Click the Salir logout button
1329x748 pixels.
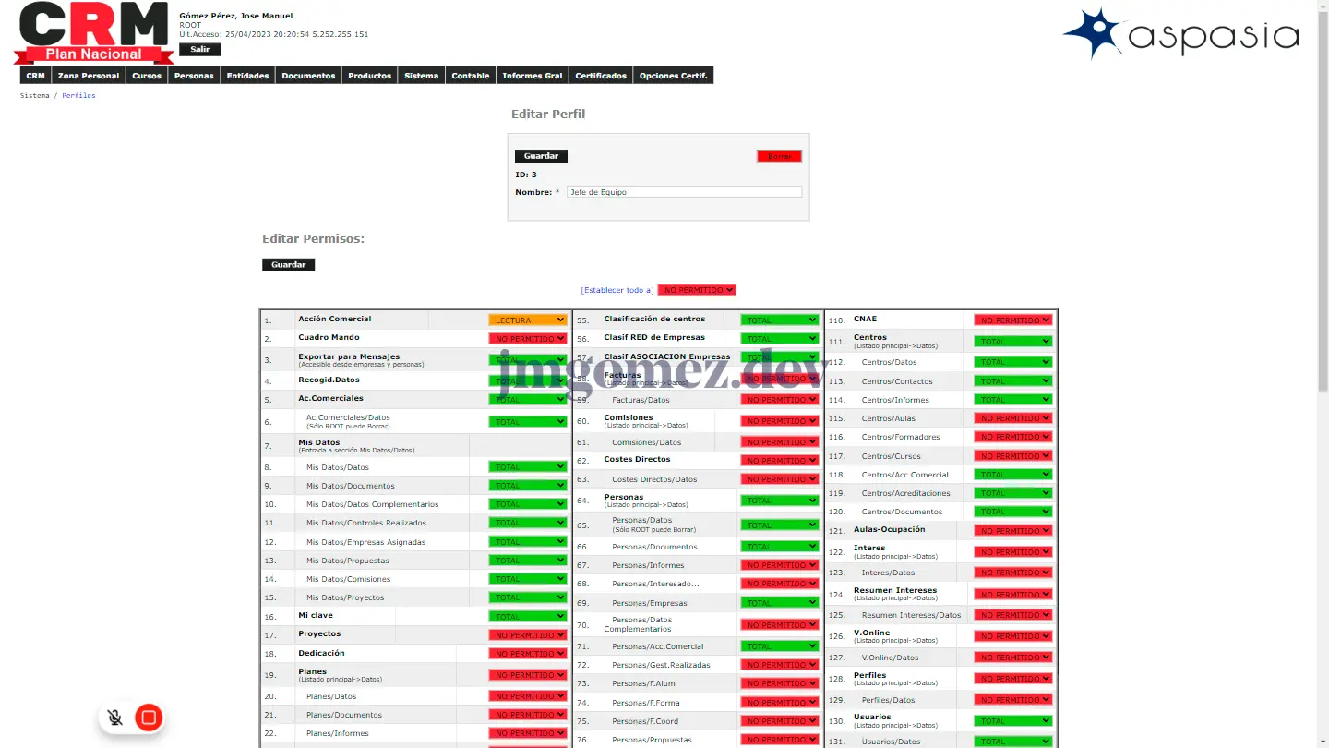(199, 49)
